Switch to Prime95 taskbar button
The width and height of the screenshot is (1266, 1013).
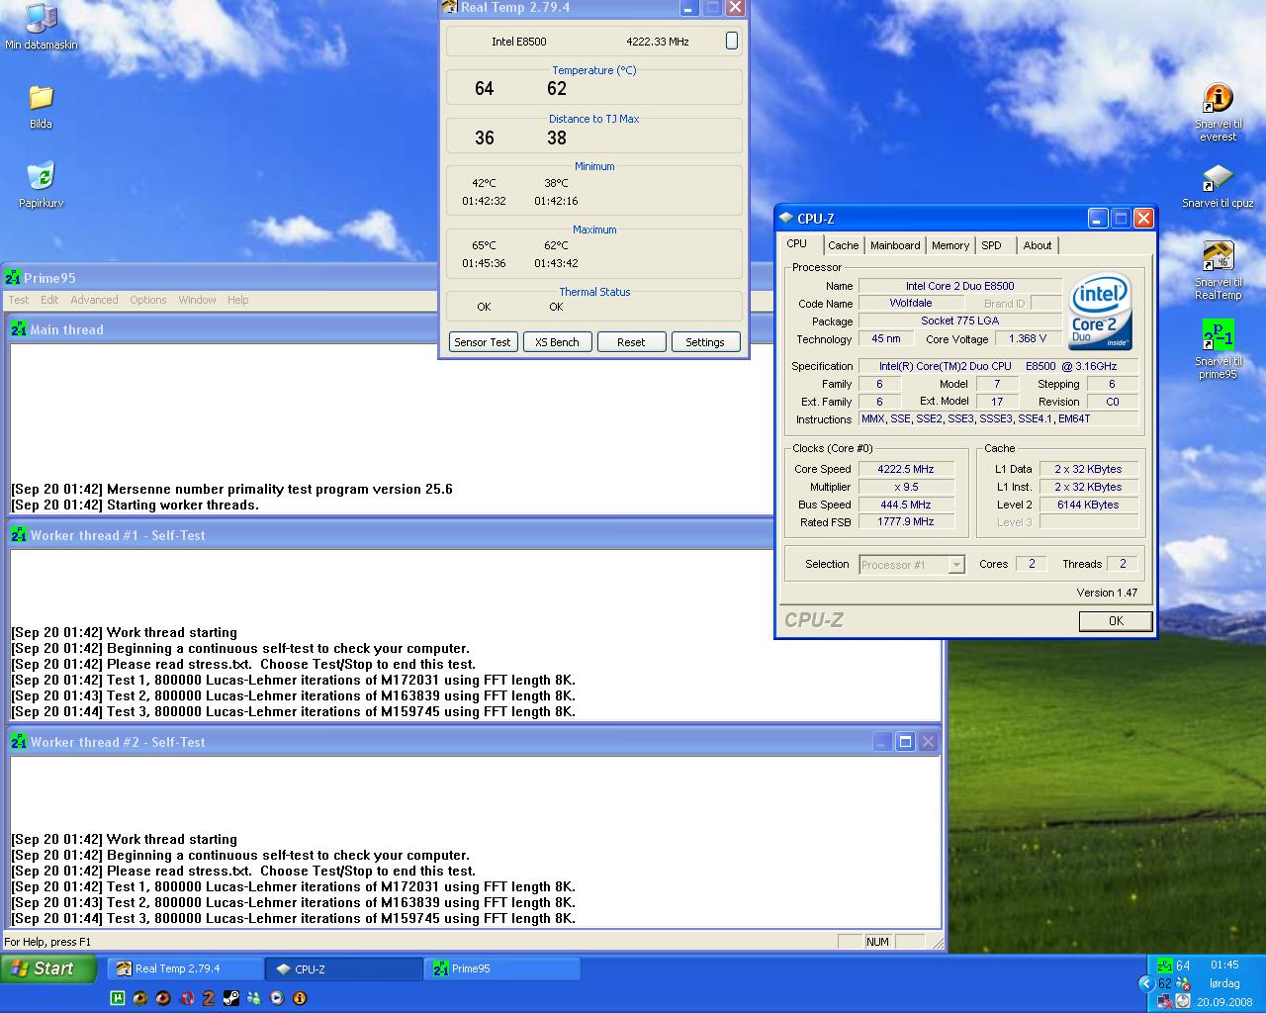click(x=503, y=969)
